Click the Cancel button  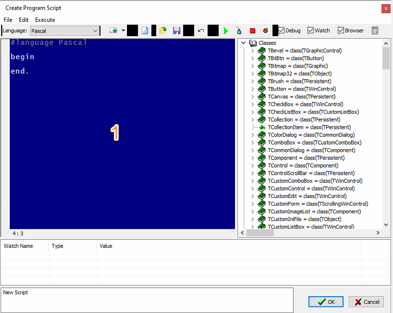pyautogui.click(x=366, y=302)
